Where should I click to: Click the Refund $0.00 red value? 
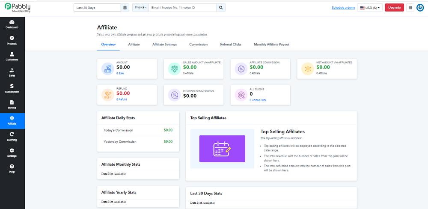[123, 93]
